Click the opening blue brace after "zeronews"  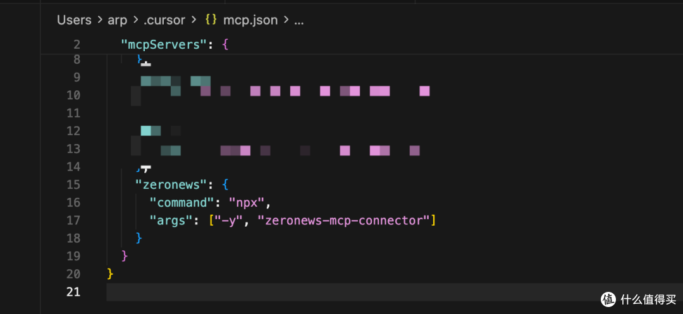[225, 185]
